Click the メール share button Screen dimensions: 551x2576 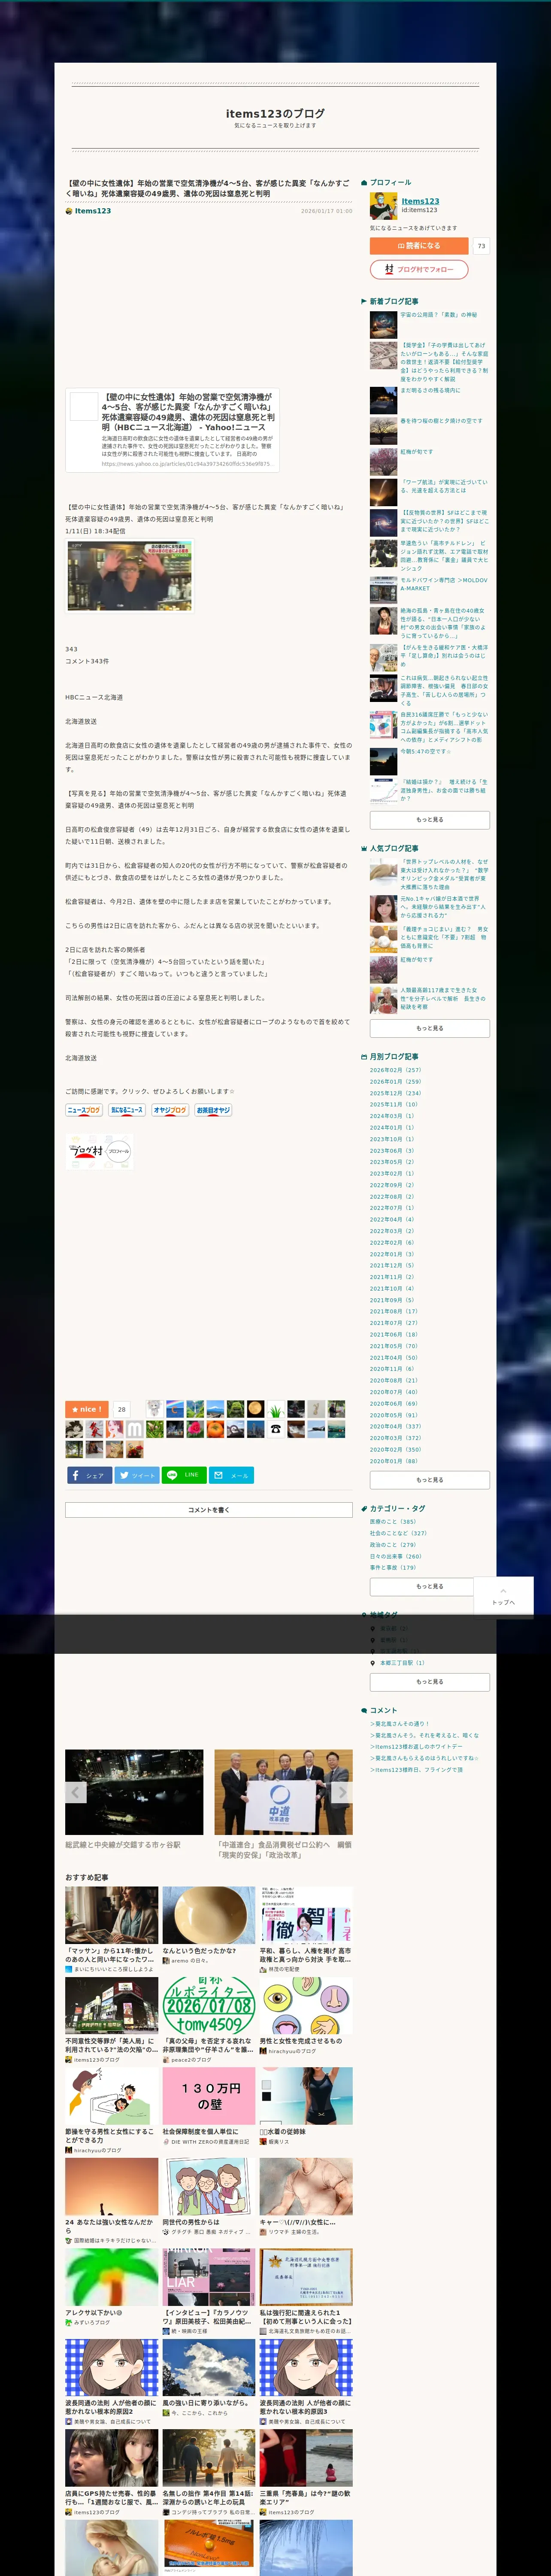coord(231,1475)
